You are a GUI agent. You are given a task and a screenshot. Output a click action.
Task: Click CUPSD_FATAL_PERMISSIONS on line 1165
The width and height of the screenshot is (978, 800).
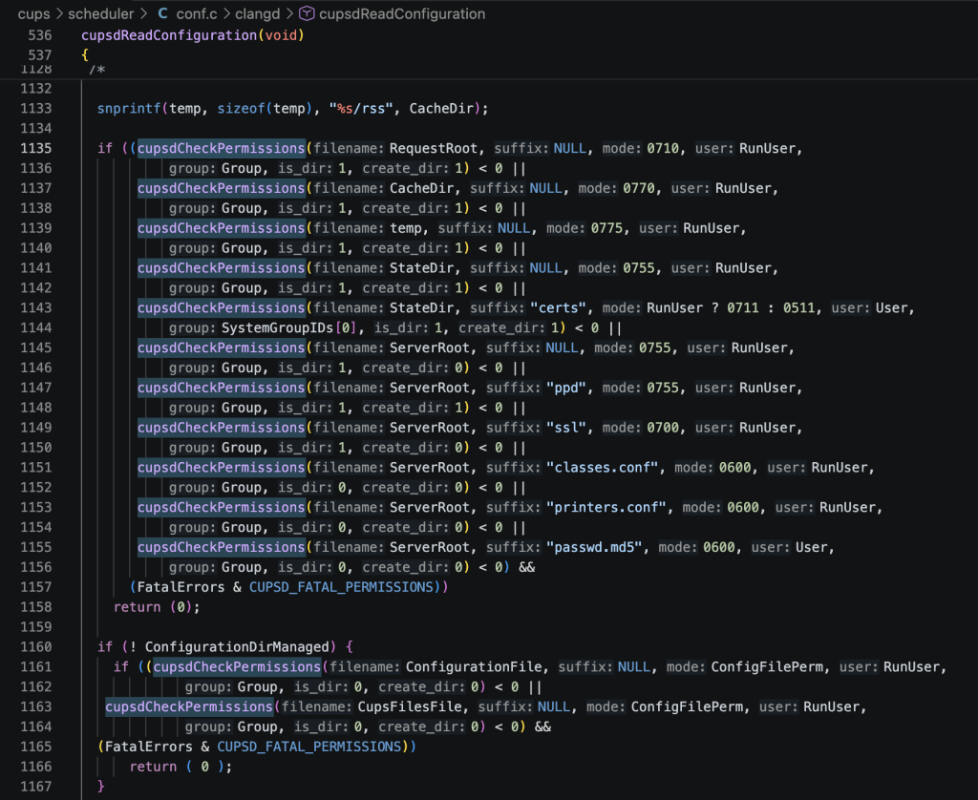point(309,747)
